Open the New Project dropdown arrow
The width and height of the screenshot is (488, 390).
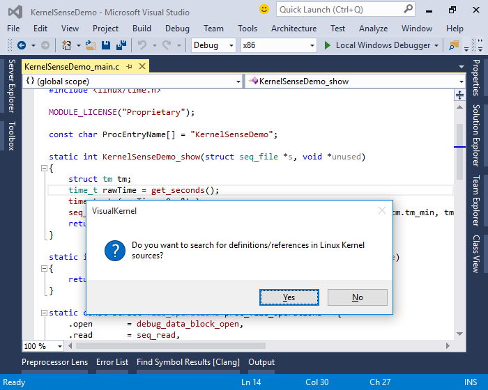pos(78,45)
